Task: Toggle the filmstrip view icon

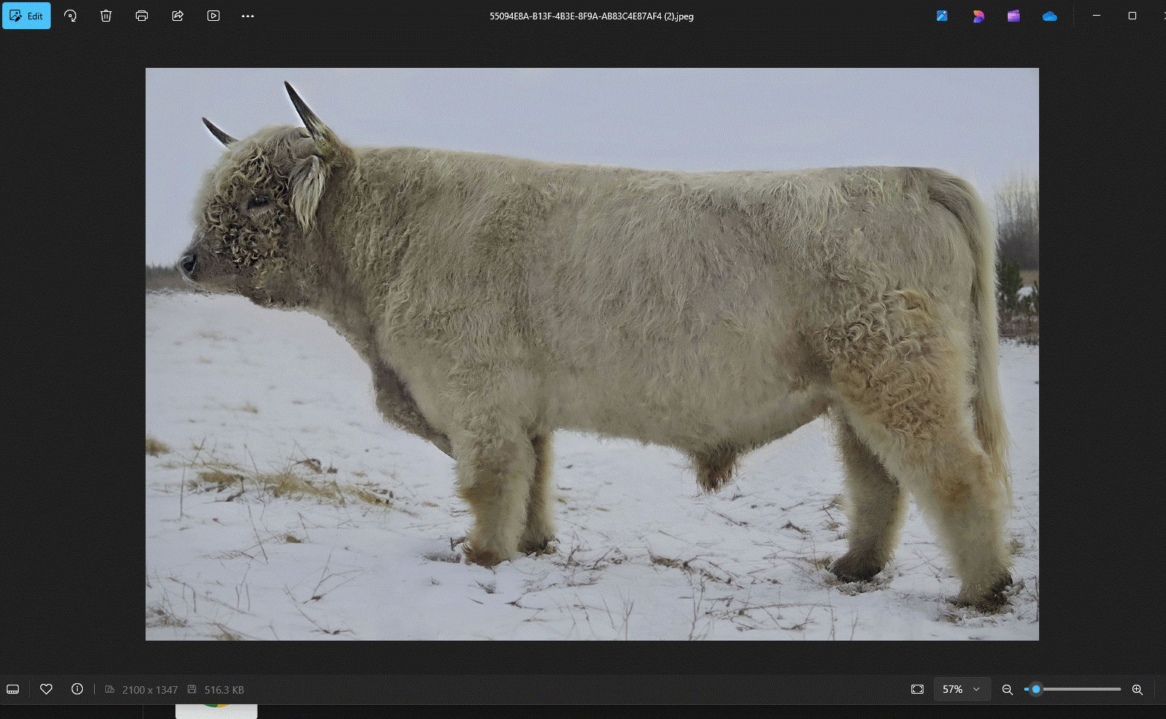Action: 13,689
